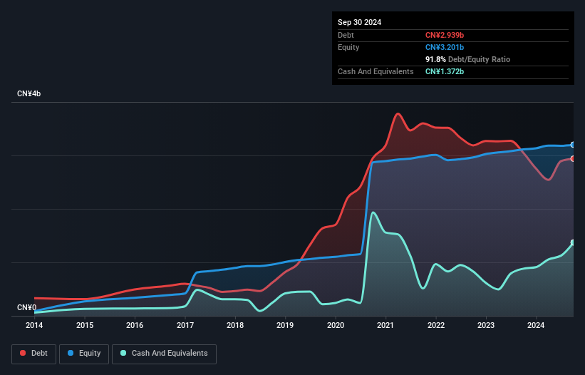
Task: Select the 2020 x-axis label
Action: pyautogui.click(x=336, y=325)
